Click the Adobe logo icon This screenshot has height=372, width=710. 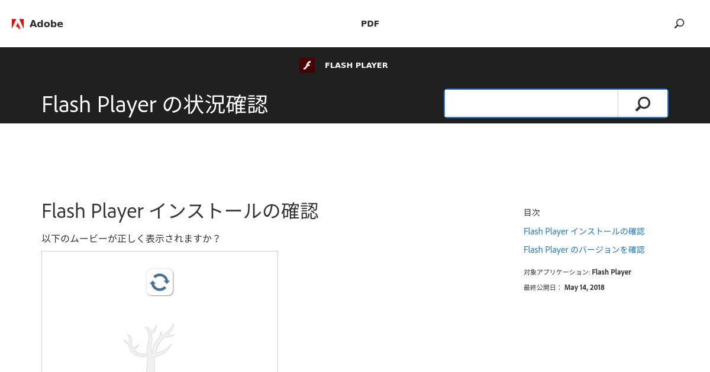coord(18,24)
